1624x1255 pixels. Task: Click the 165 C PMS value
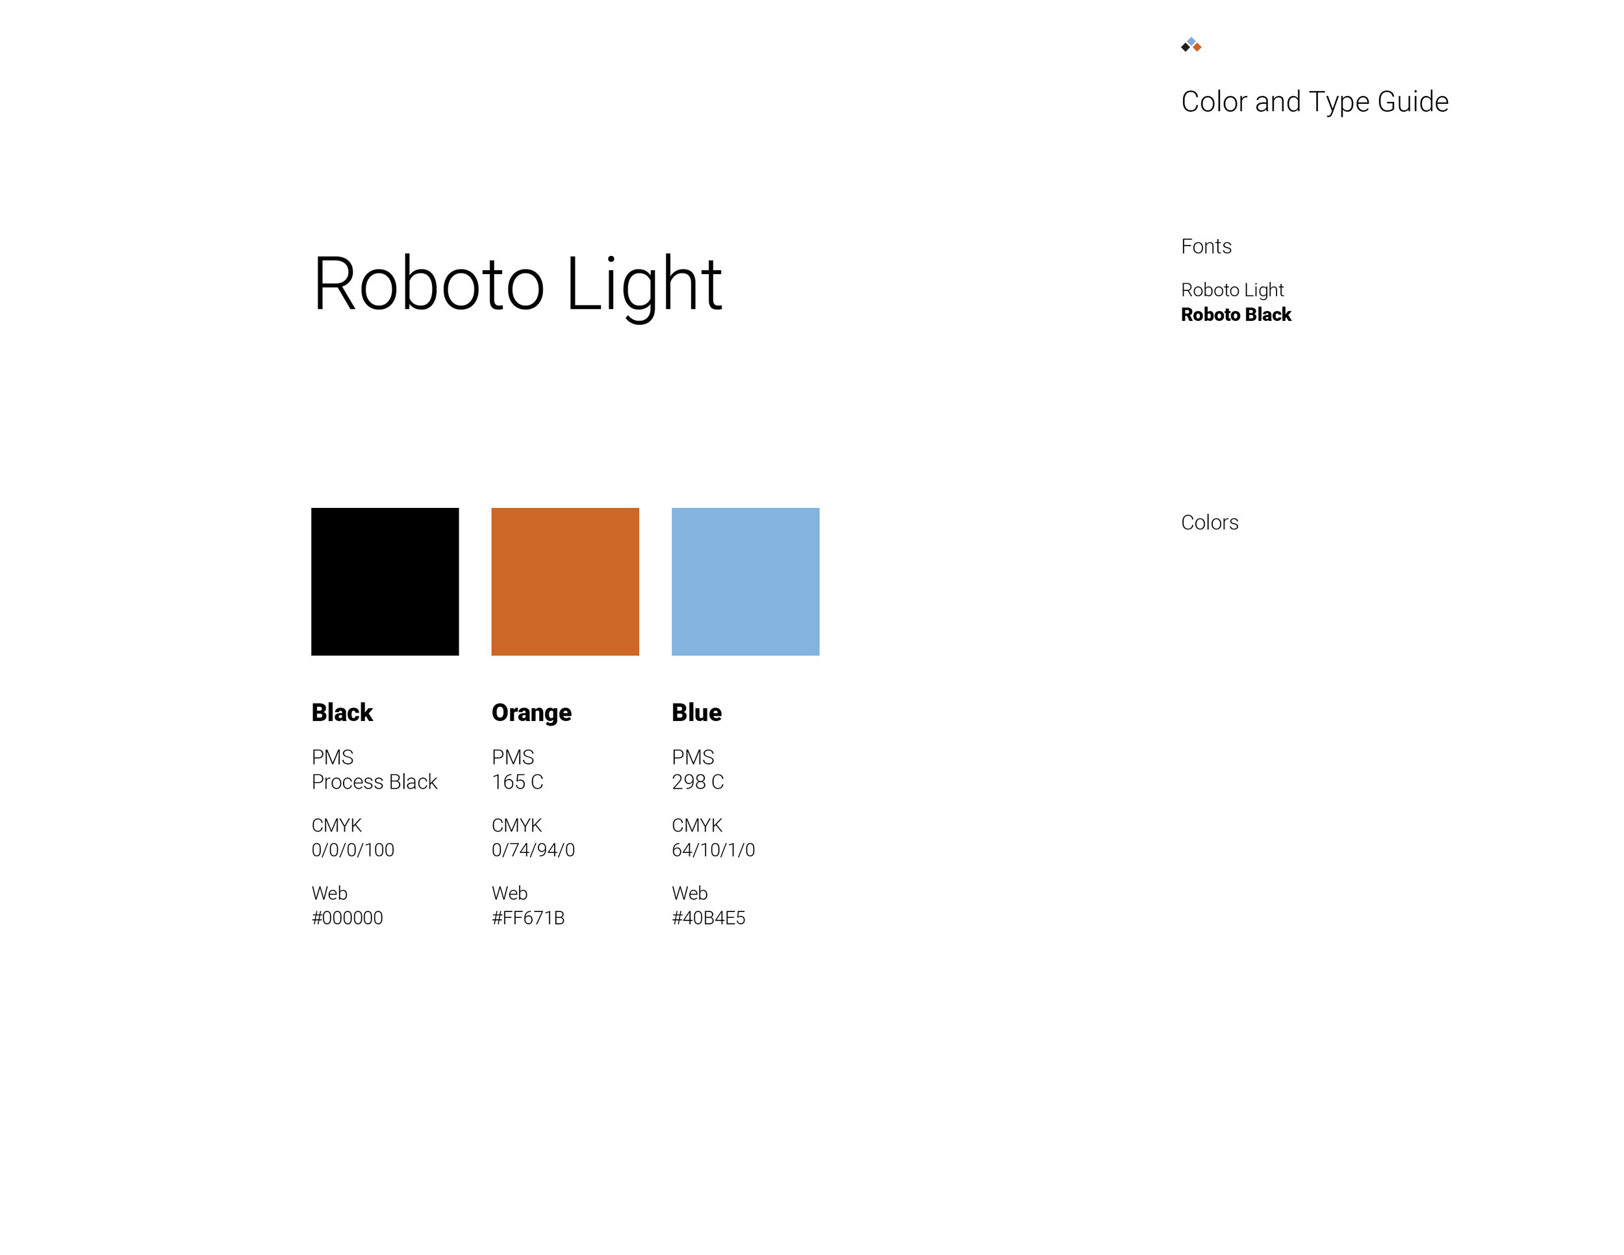click(x=517, y=782)
